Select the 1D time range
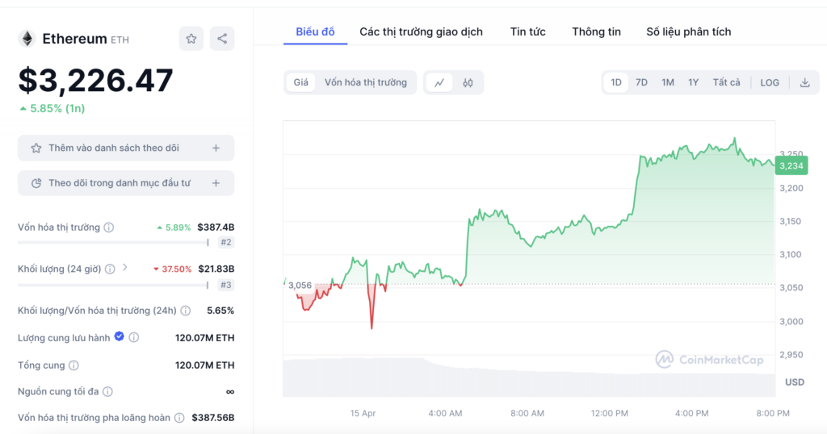The height and width of the screenshot is (434, 827). (x=616, y=83)
